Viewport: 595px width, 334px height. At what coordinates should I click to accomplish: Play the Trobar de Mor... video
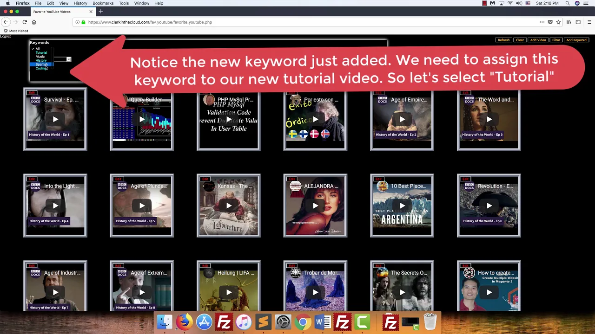tap(315, 292)
